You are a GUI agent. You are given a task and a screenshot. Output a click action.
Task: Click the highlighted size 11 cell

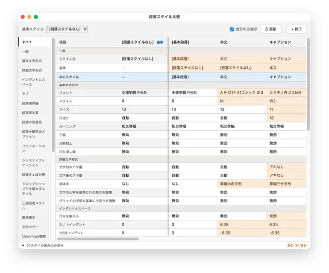tap(286, 109)
